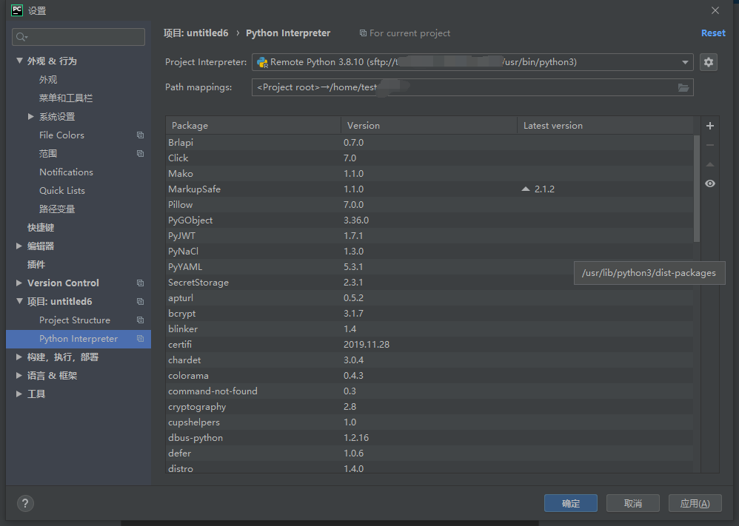Open 插件 settings
The height and width of the screenshot is (526, 739).
tap(36, 265)
